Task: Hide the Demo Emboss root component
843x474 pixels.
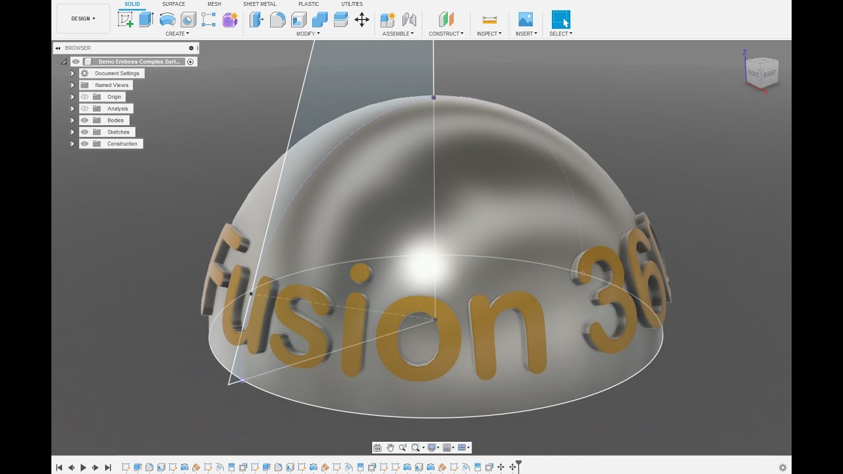Action: click(76, 61)
